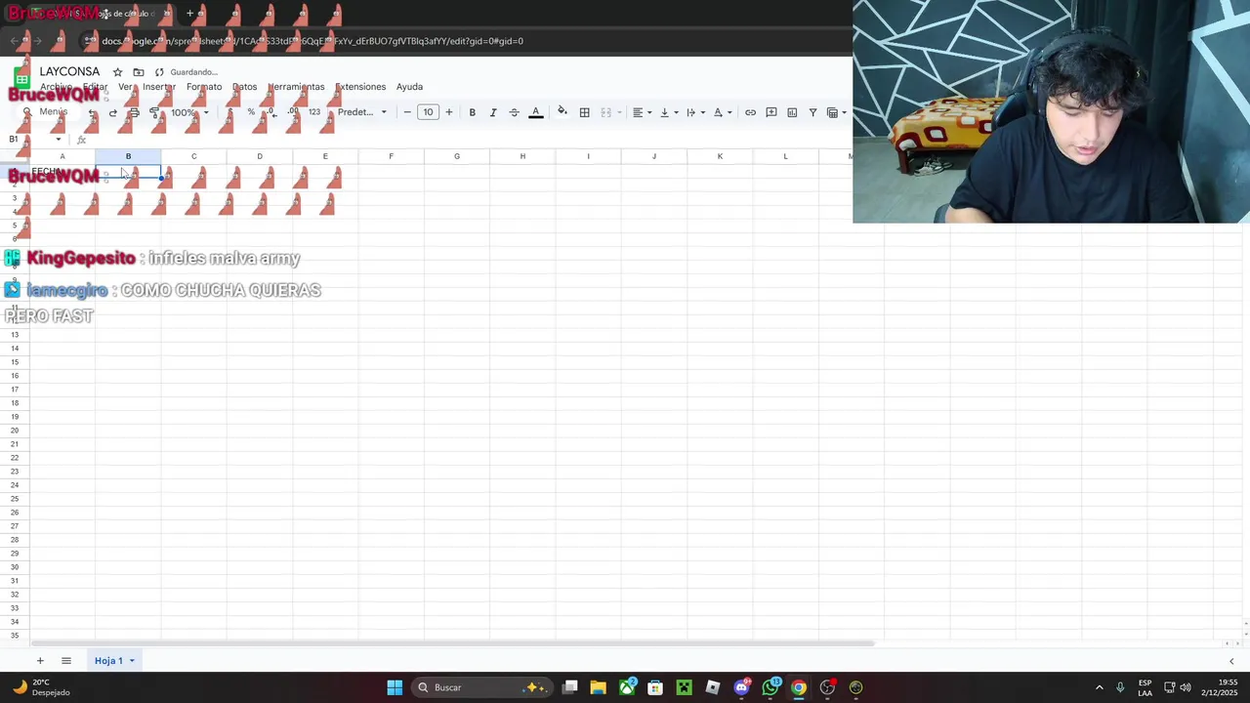Image resolution: width=1250 pixels, height=703 pixels.
Task: Open text wrapping dropdown
Action: coord(695,112)
